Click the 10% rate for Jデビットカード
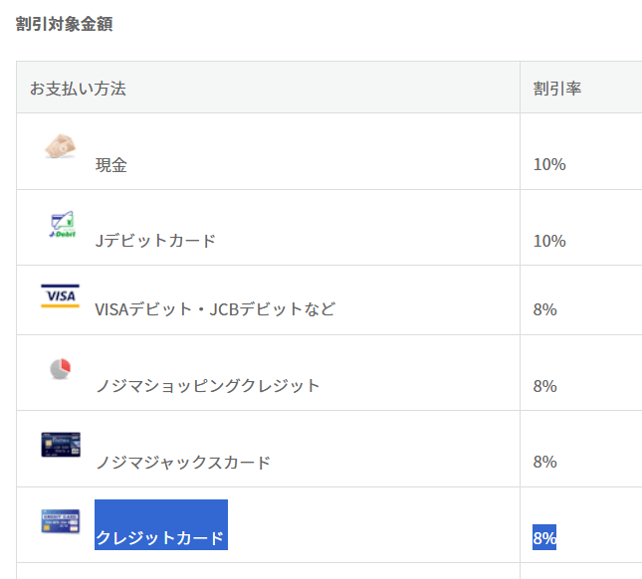 549,241
